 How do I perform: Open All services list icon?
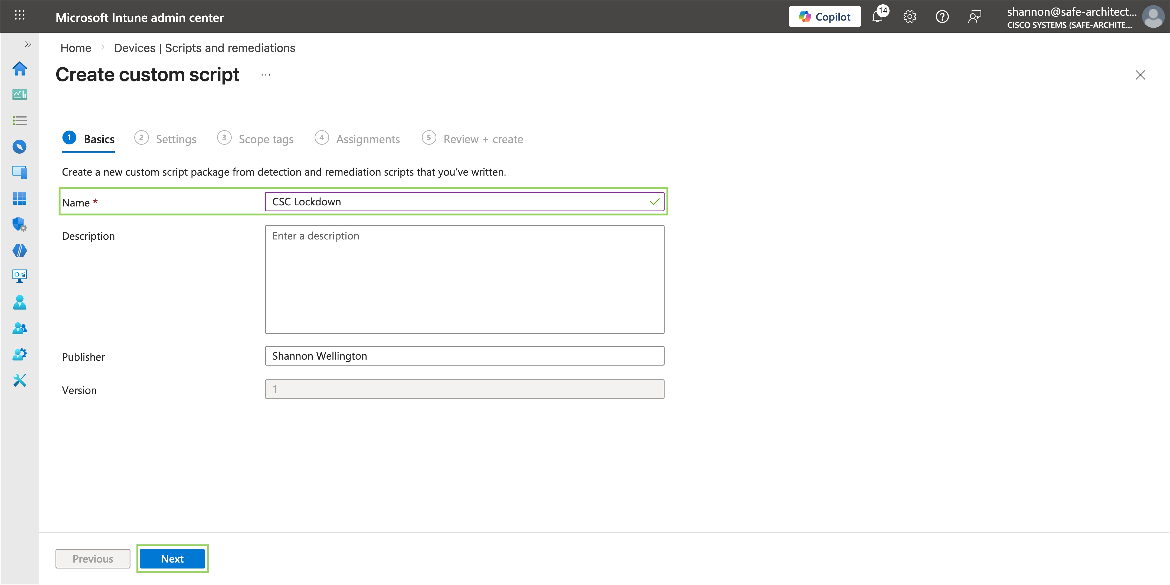(x=19, y=121)
